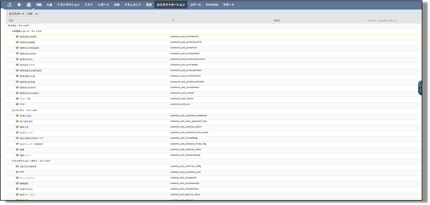This screenshot has width=430, height=205.
Task: Click the icon beside グループ長
Action: click(17, 99)
